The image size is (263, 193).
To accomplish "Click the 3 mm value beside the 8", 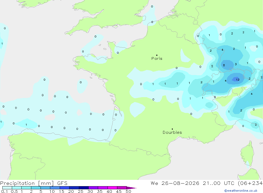I will (236, 64).
